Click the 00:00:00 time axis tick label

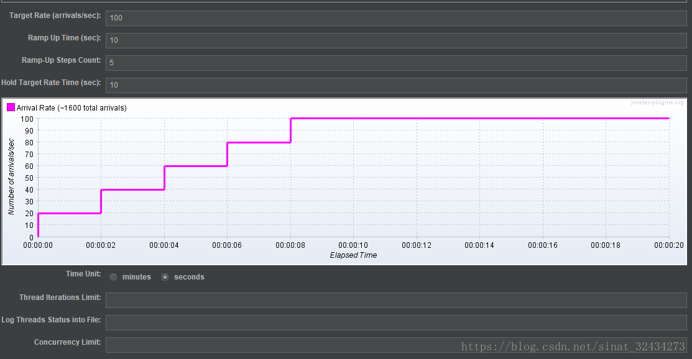coord(38,245)
